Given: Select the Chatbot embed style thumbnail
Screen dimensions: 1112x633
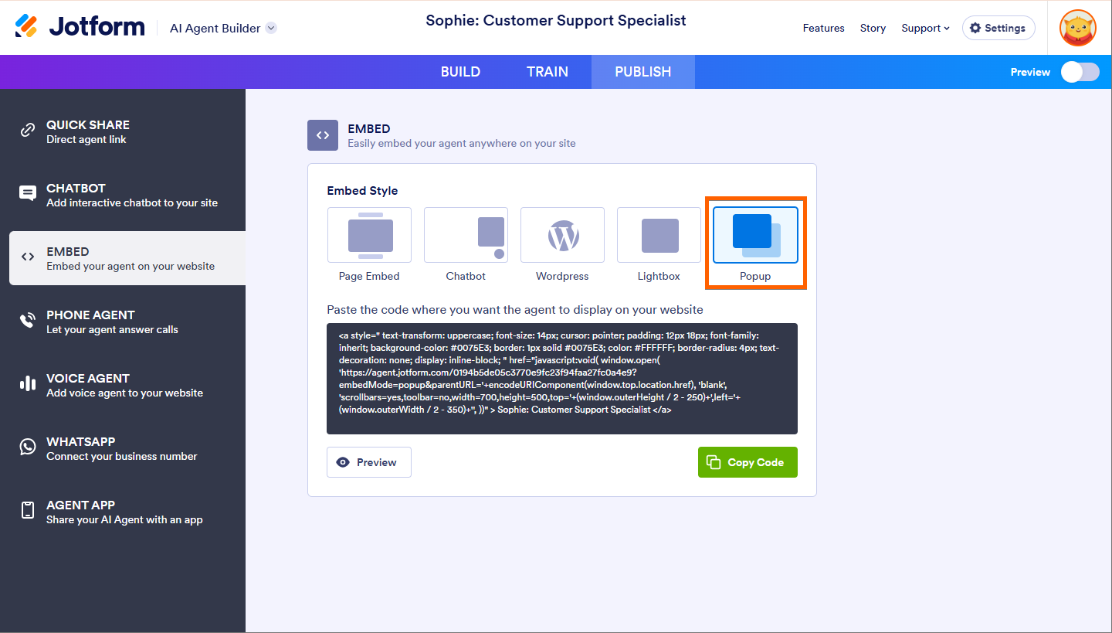Looking at the screenshot, I should click(x=466, y=235).
